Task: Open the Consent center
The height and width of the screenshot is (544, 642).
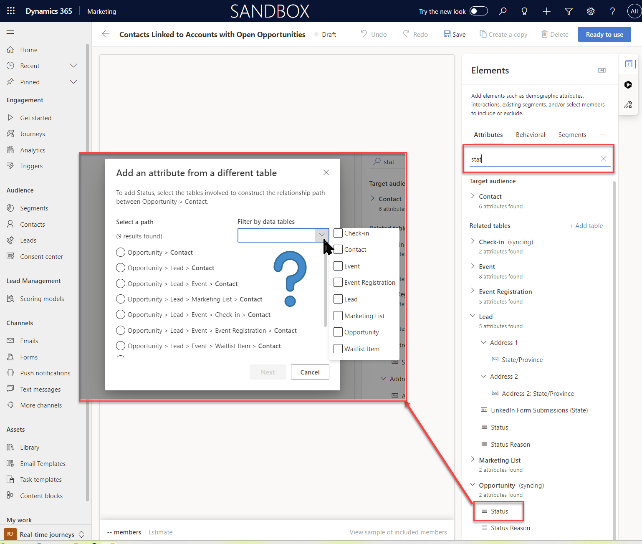Action: [42, 256]
